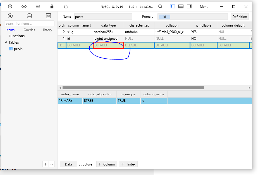Toggle the right panel layout icon
Viewport: 258px width, 175px height.
pyautogui.click(x=189, y=6)
